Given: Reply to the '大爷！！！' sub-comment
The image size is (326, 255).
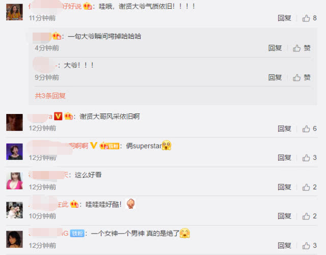Looking at the screenshot, I should (x=275, y=78).
